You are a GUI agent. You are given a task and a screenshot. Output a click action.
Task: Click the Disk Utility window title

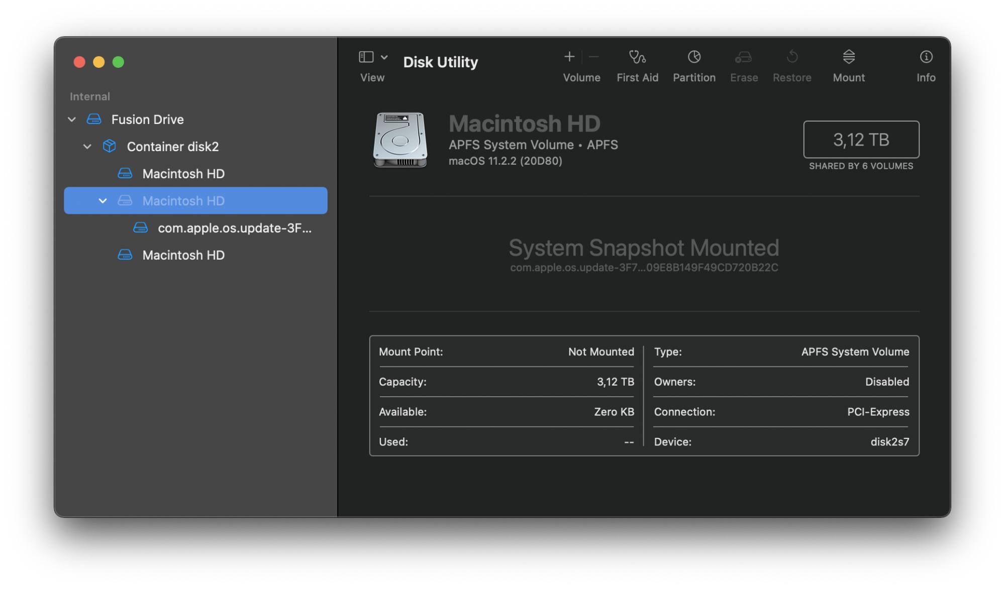(440, 62)
